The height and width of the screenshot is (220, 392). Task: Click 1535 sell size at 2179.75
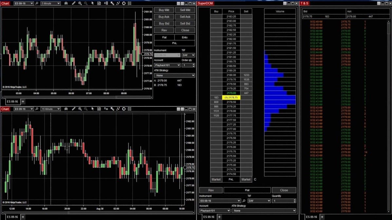tap(246, 80)
